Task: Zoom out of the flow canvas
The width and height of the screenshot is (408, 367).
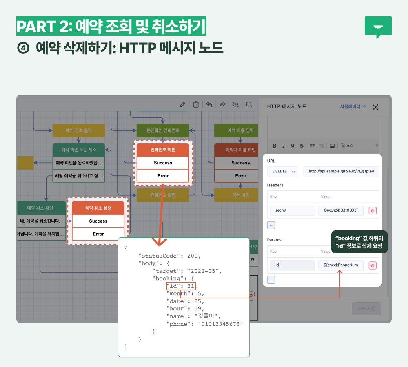Action: point(249,104)
